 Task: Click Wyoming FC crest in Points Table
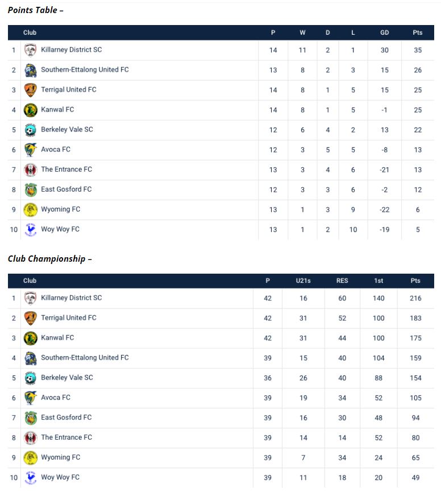(31, 209)
